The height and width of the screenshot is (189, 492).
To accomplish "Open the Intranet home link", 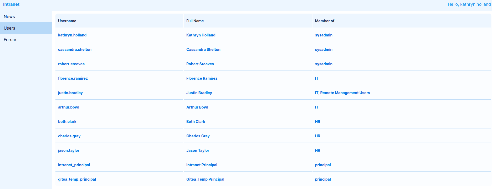I will click(11, 4).
